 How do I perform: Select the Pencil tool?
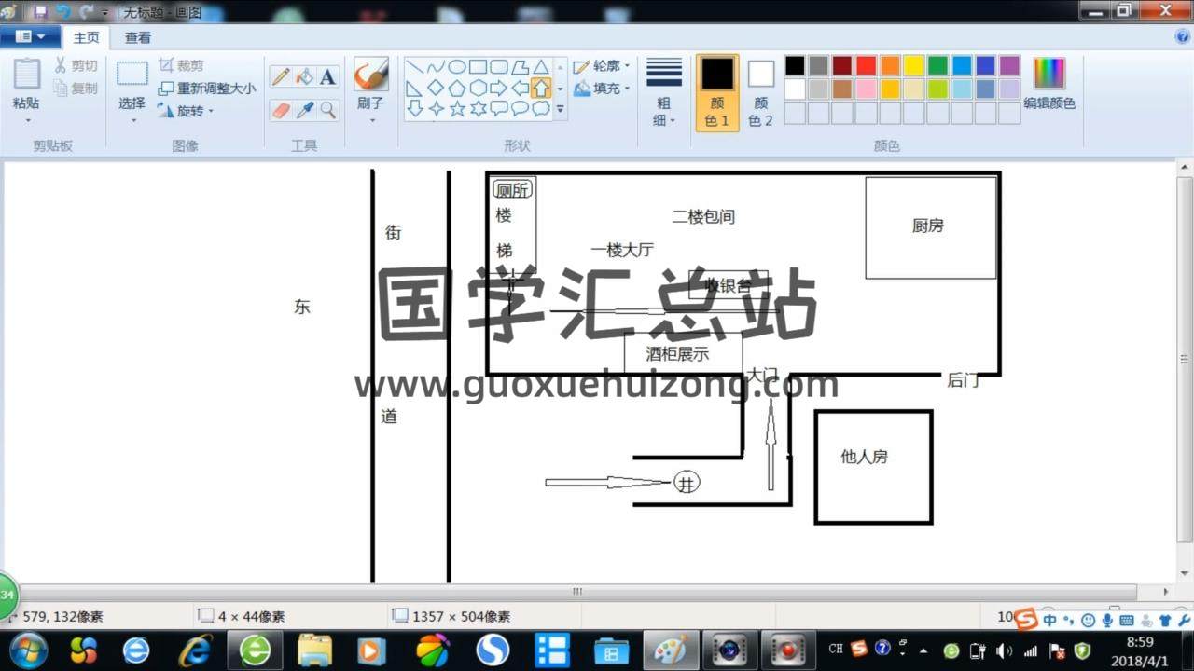tap(281, 77)
